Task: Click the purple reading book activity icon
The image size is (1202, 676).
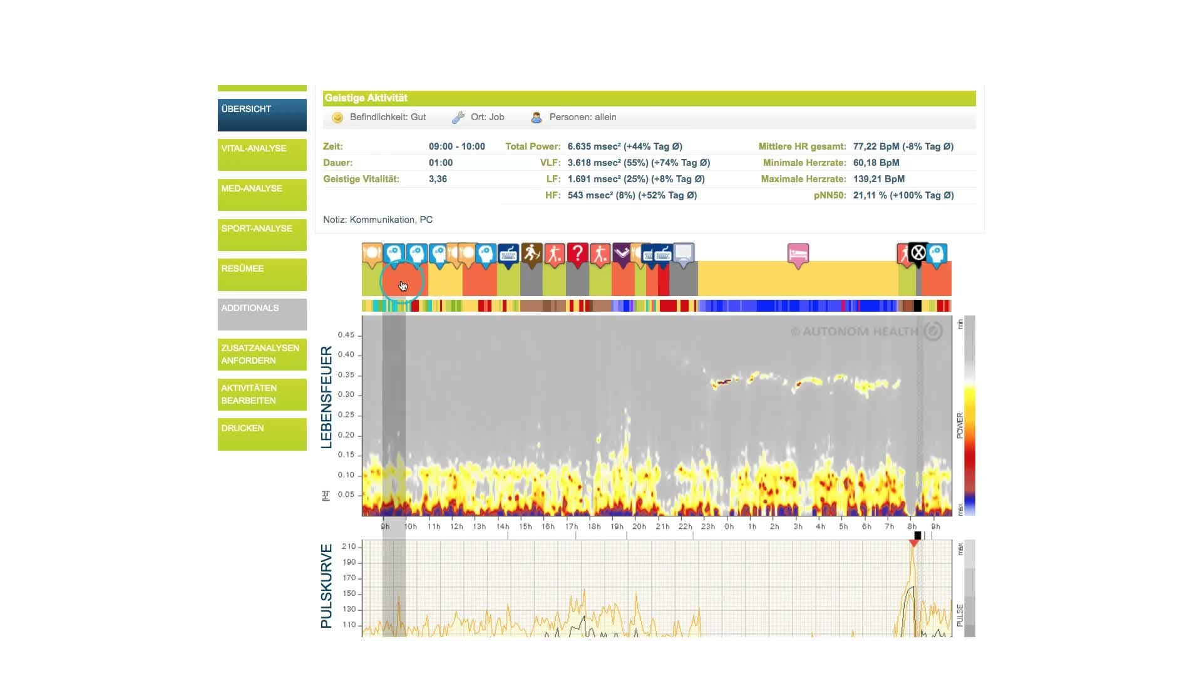Action: [621, 253]
